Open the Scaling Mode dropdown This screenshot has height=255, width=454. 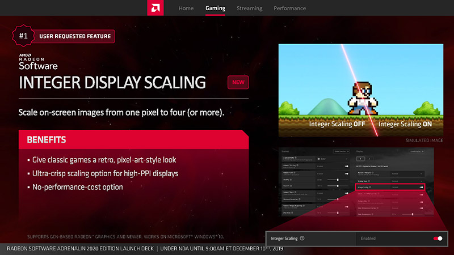[x=407, y=181]
